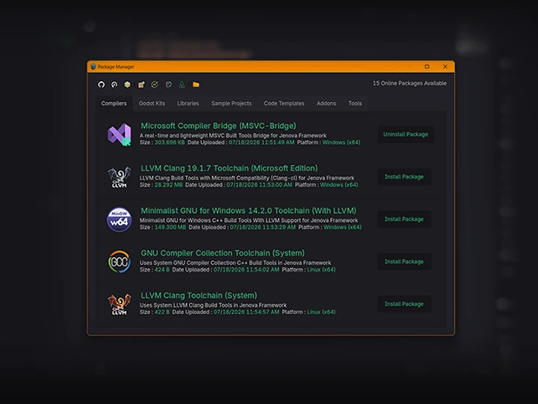Open the Code Templates tab
The width and height of the screenshot is (538, 404).
pyautogui.click(x=284, y=103)
